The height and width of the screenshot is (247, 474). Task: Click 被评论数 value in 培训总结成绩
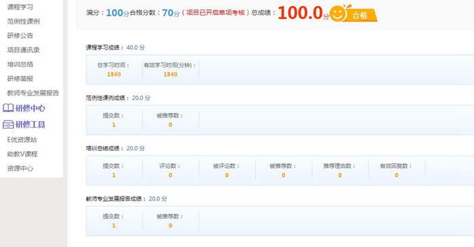(x=227, y=175)
